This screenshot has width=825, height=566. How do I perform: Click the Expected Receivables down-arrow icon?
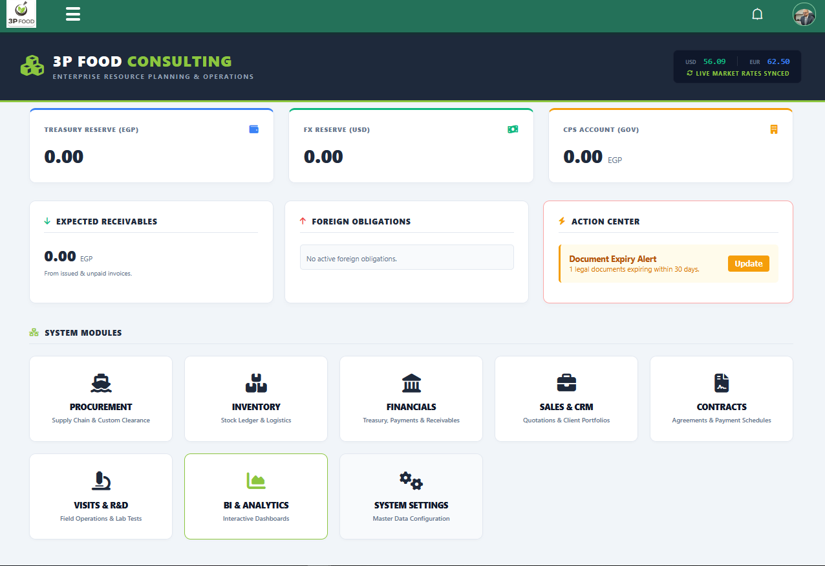point(47,221)
